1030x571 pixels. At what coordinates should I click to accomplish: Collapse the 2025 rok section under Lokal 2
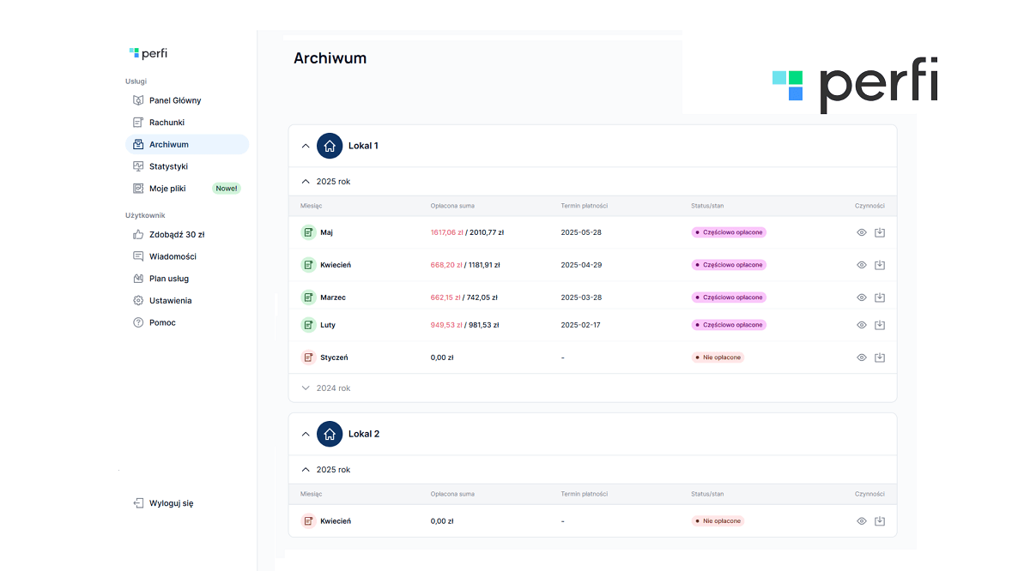(x=306, y=470)
